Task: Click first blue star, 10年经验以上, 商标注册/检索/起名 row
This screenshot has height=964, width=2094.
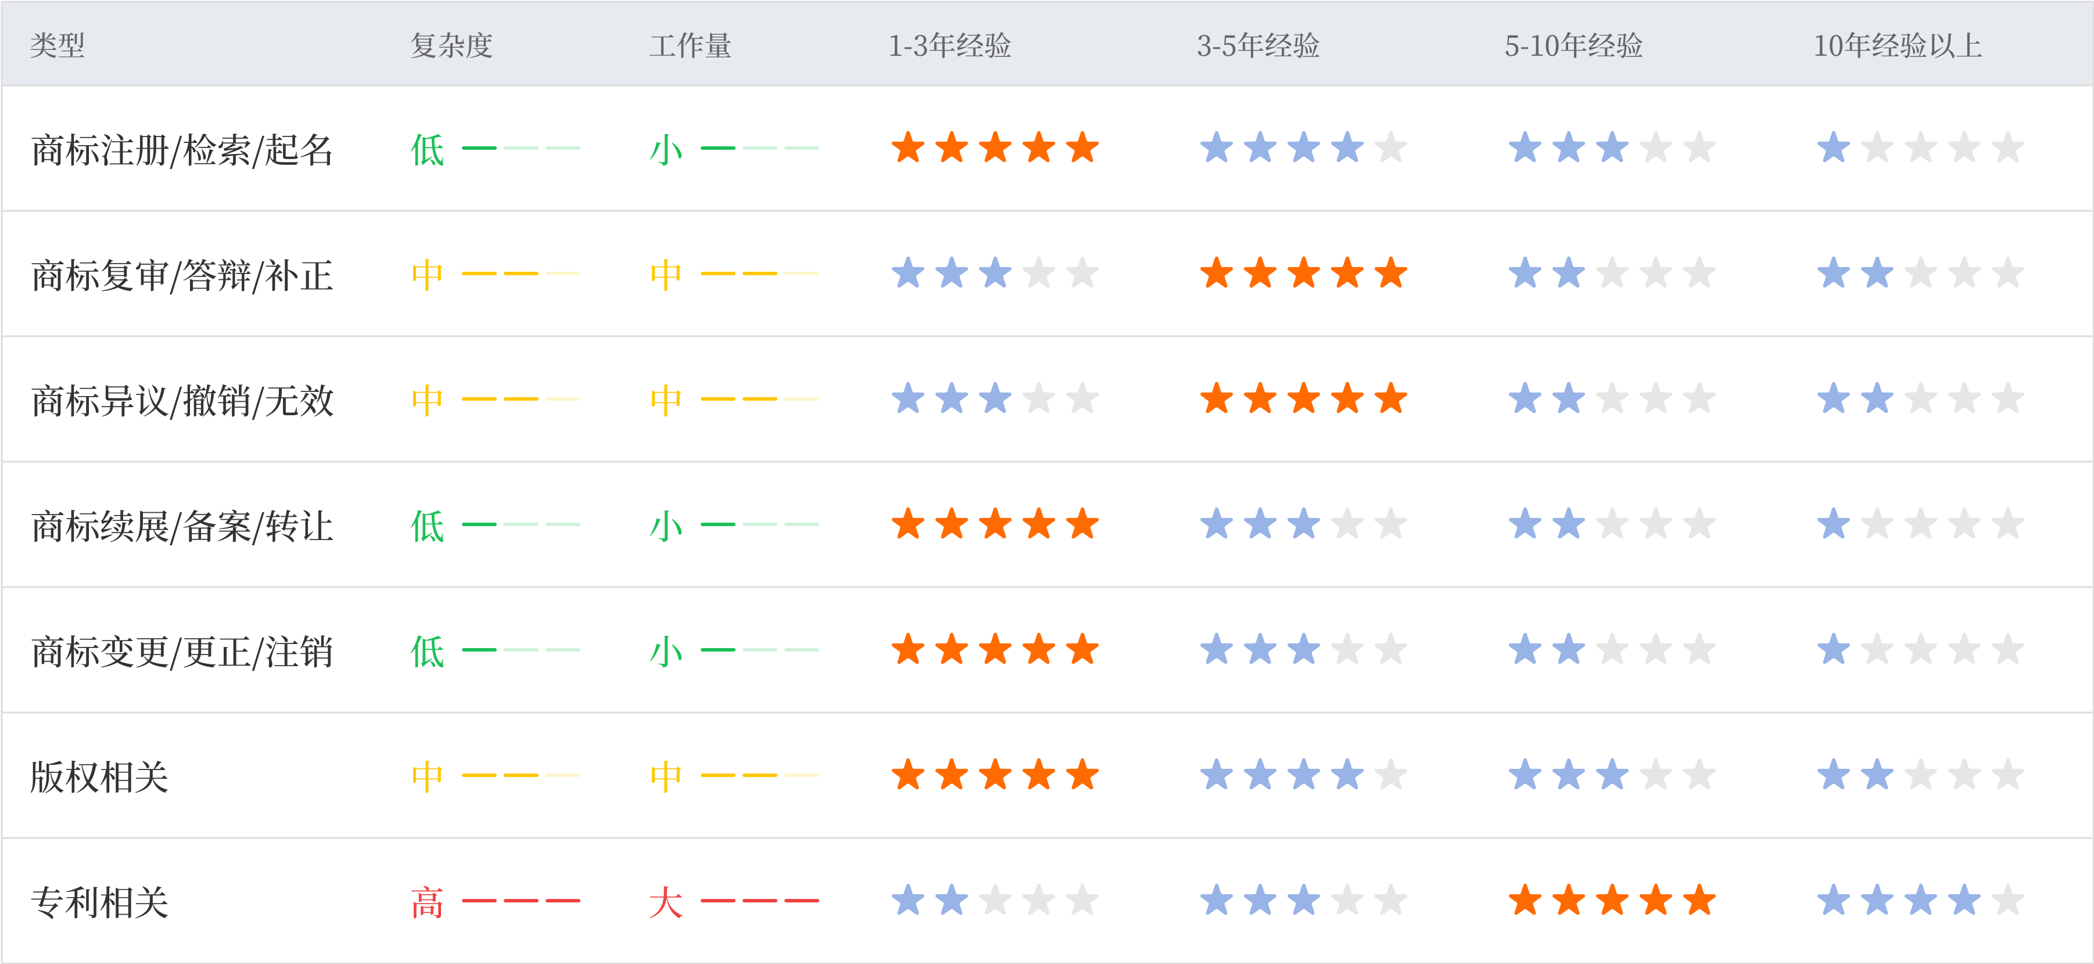Action: point(1834,148)
